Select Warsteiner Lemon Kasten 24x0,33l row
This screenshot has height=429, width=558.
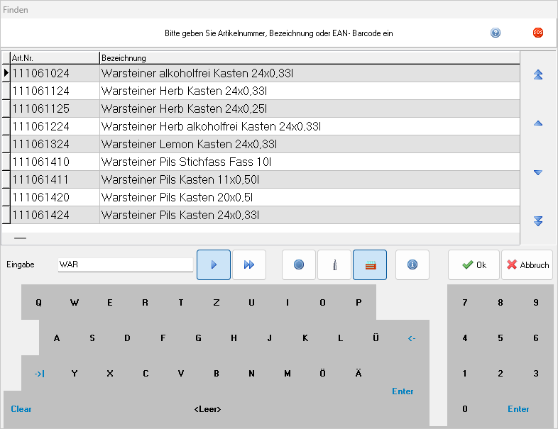click(189, 144)
